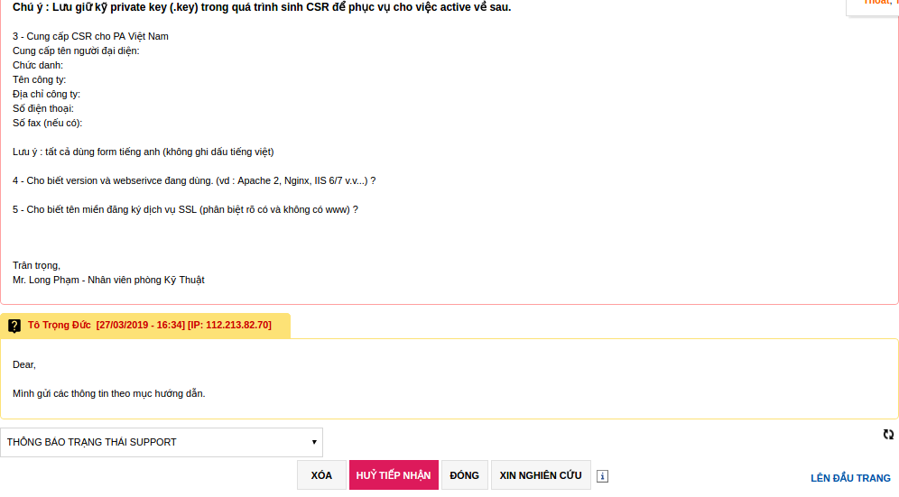The height and width of the screenshot is (497, 899).
Task: Click the webserver version question line
Action: pos(194,180)
